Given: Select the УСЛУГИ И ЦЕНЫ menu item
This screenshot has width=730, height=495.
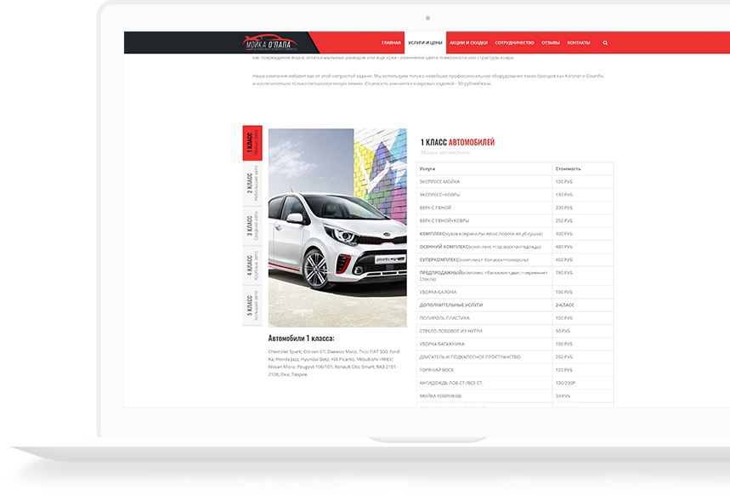Looking at the screenshot, I should pos(425,43).
